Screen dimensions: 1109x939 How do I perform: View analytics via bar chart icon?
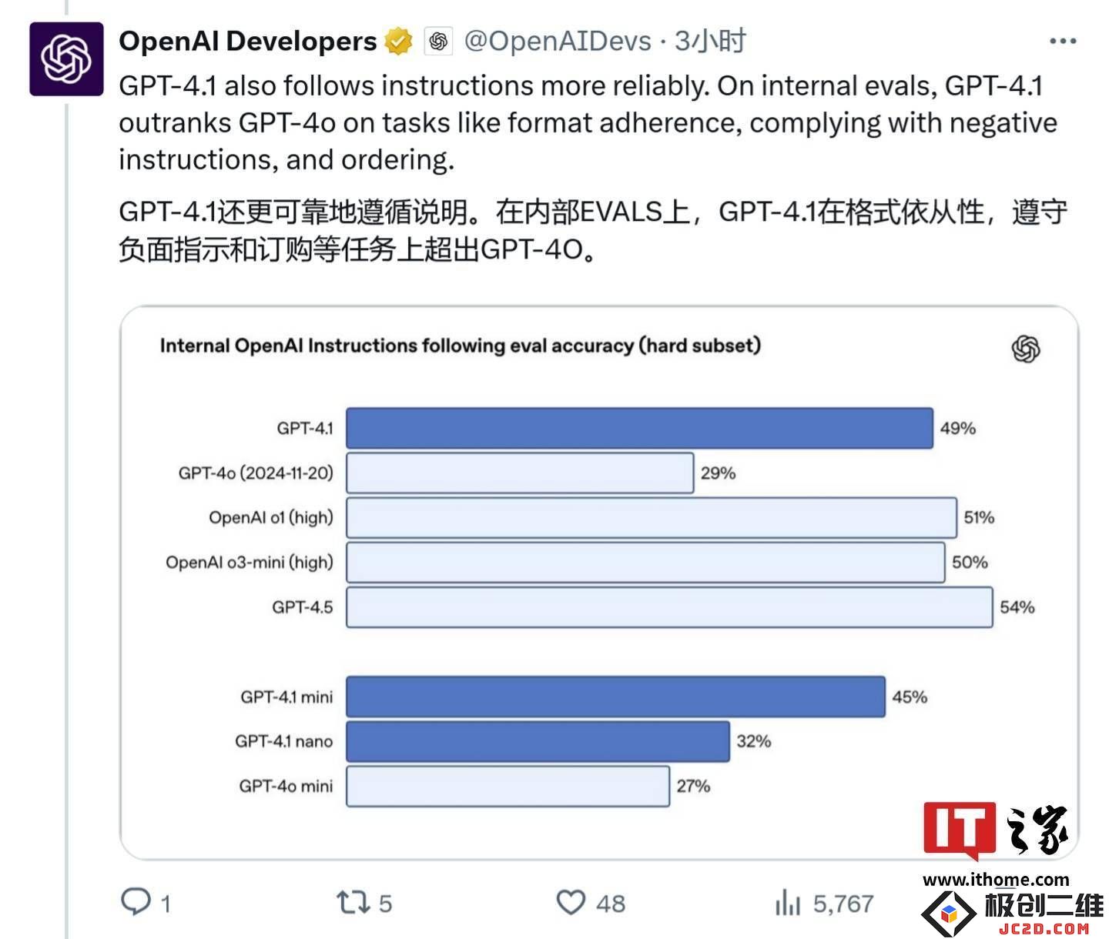click(x=788, y=902)
